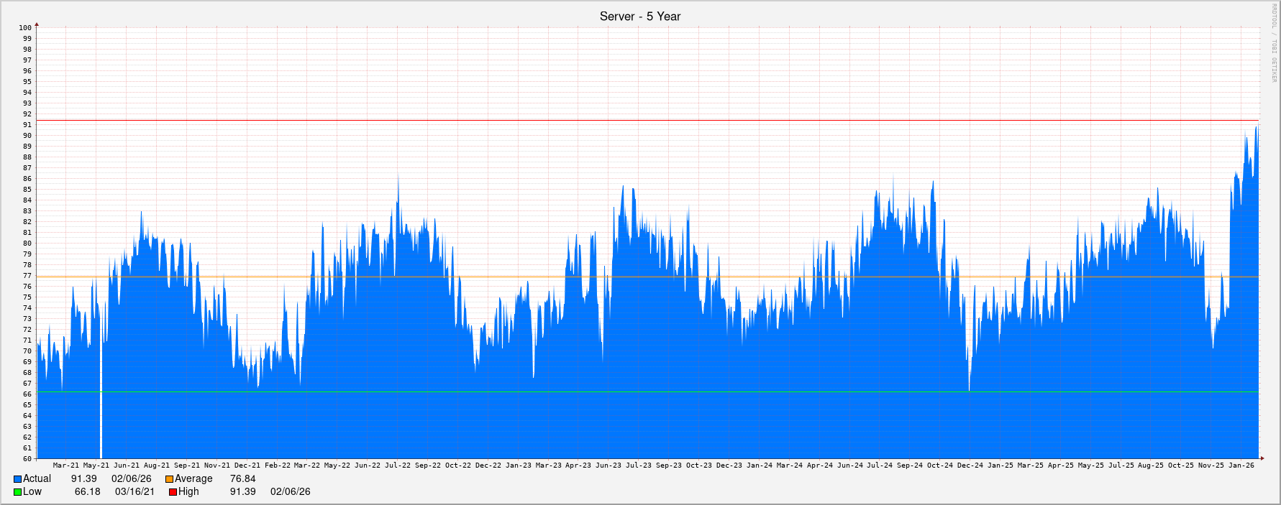Image resolution: width=1281 pixels, height=505 pixels.
Task: Click the Low date 03/16/21 in the legend
Action: 135,492
